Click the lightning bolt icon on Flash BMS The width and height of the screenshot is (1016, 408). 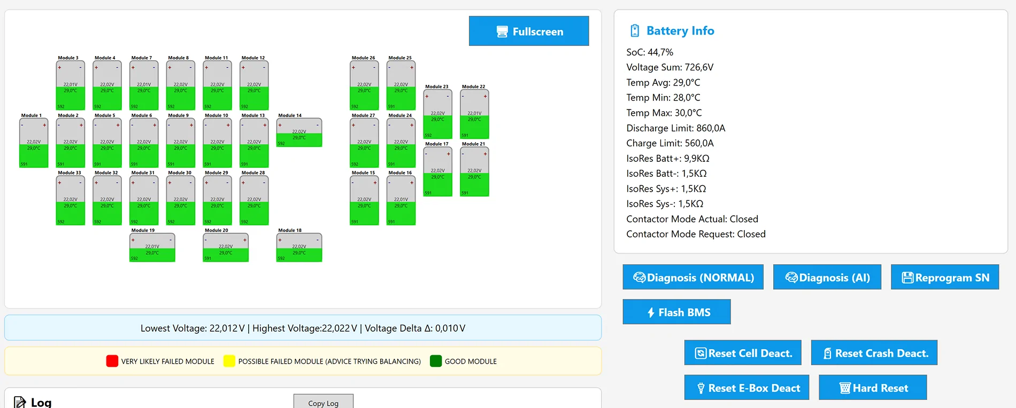(x=651, y=312)
